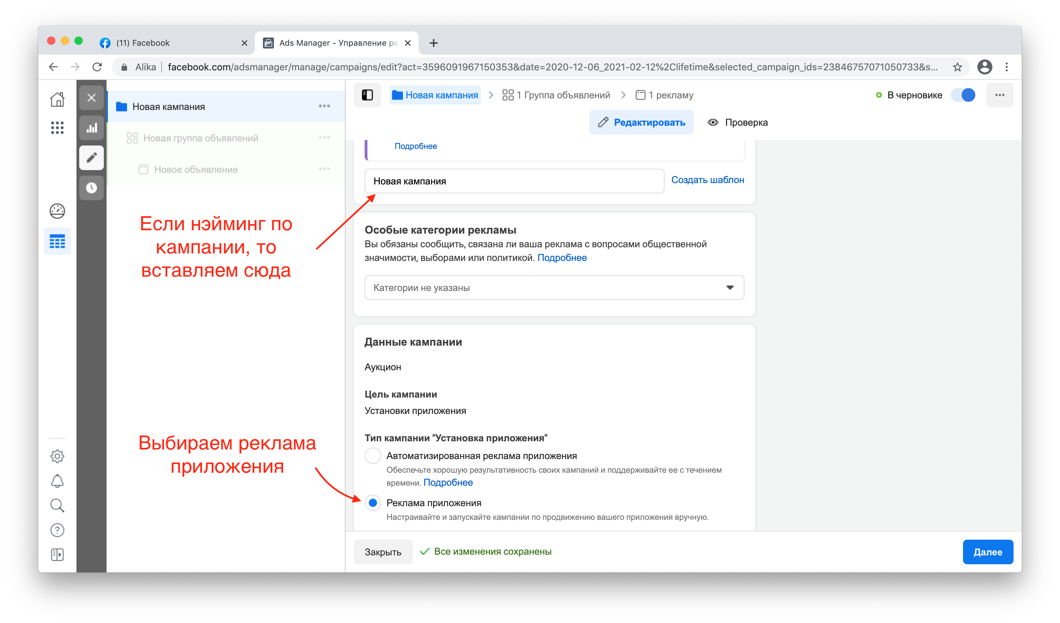Click the browser address bar URL

coord(552,67)
